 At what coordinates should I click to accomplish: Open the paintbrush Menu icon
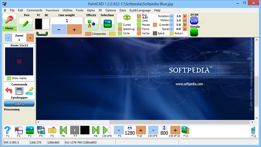click(x=9, y=19)
